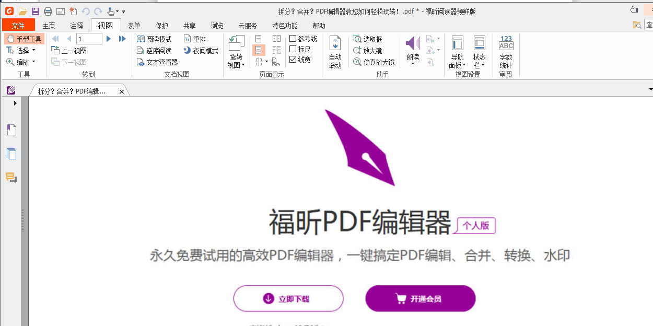Switch to Home (主页) tab
This screenshot has width=653, height=326.
click(x=49, y=25)
